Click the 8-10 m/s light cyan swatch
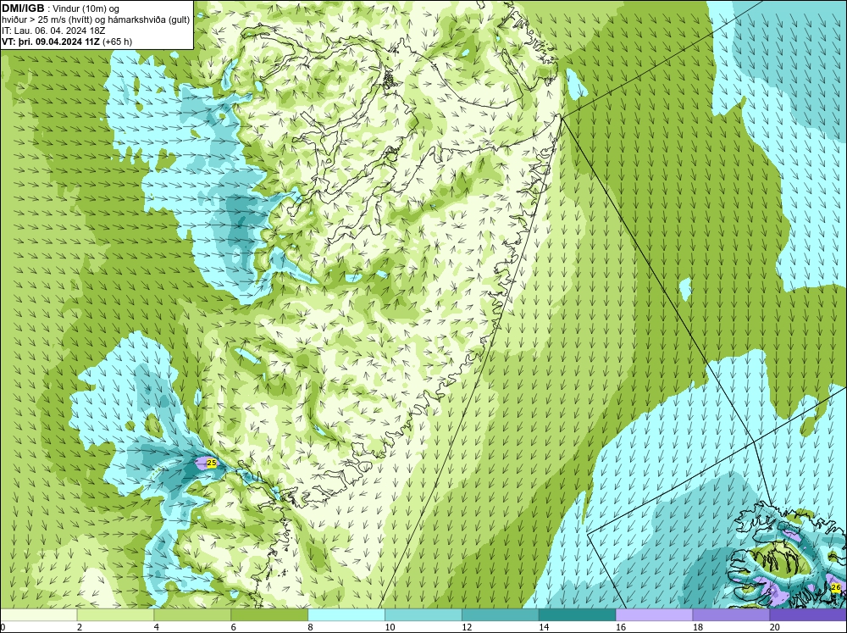Screen dimensions: 847x633 point(346,615)
